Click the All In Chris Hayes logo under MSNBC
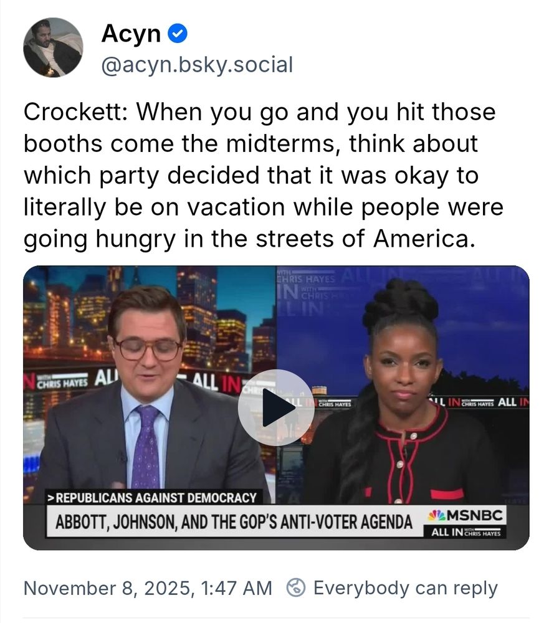The width and height of the screenshot is (549, 623). (465, 532)
